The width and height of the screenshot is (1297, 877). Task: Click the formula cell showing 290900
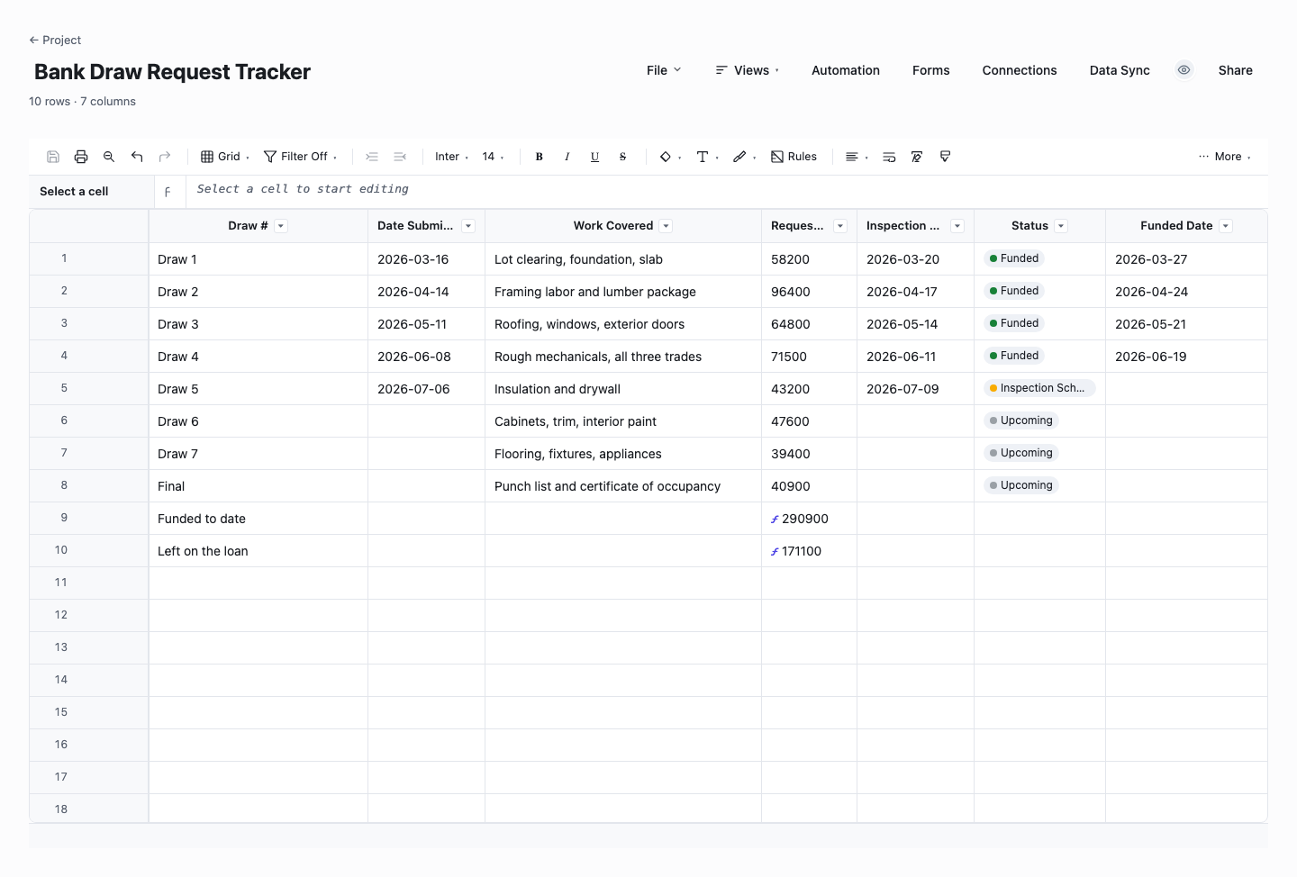pyautogui.click(x=809, y=519)
